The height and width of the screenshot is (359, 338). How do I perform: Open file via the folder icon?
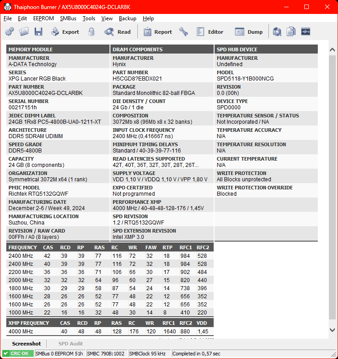[24, 31]
